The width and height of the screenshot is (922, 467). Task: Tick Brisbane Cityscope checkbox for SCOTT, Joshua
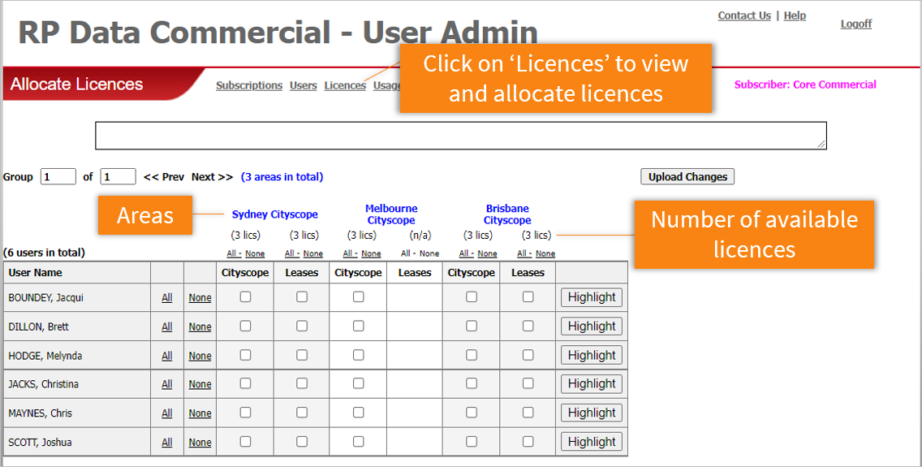click(471, 442)
